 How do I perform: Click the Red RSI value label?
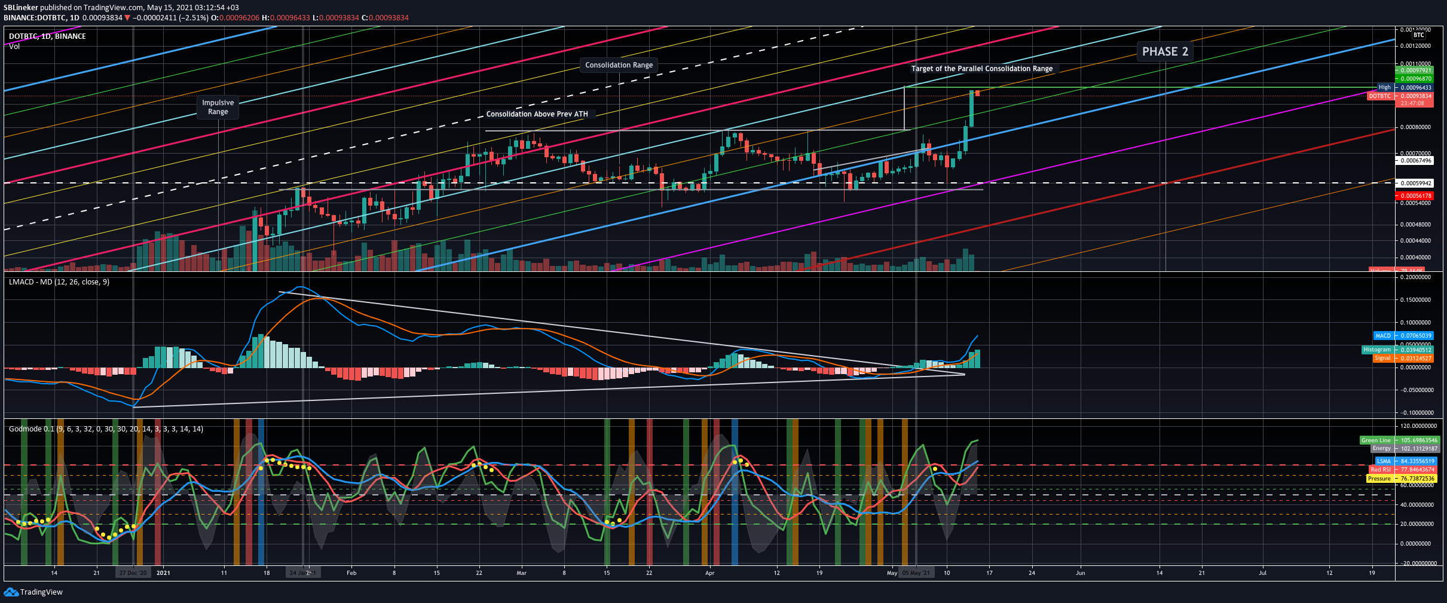[1402, 470]
